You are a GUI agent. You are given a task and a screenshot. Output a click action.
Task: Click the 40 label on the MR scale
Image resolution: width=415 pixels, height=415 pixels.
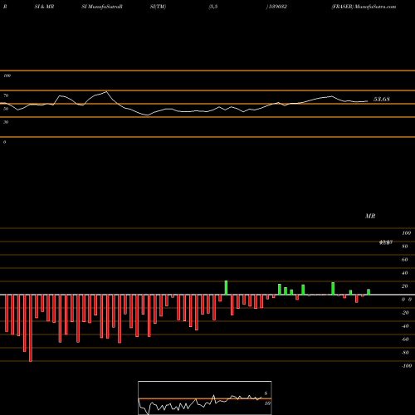[405, 273]
